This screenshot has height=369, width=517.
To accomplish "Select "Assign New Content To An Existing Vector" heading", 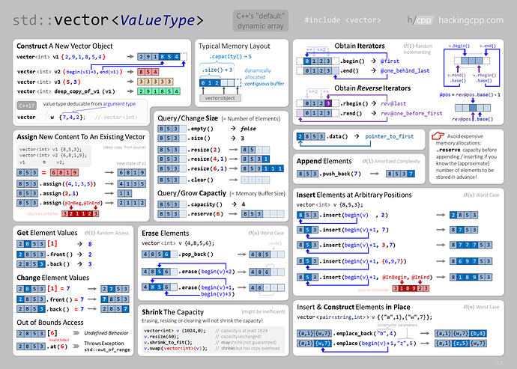I will point(81,137).
